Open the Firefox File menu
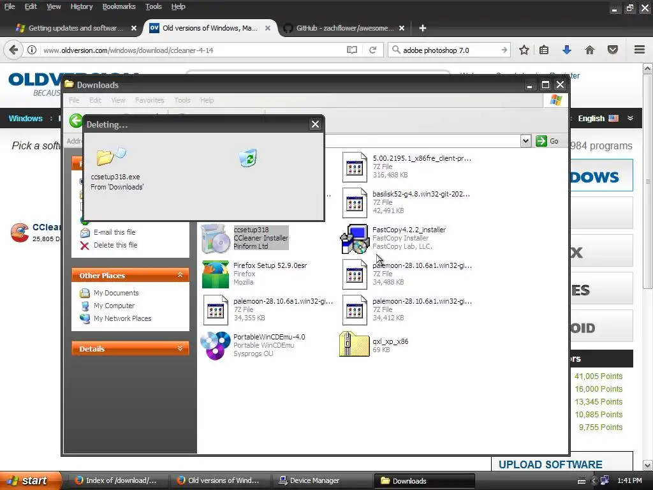Image resolution: width=653 pixels, height=490 pixels. pyautogui.click(x=10, y=6)
